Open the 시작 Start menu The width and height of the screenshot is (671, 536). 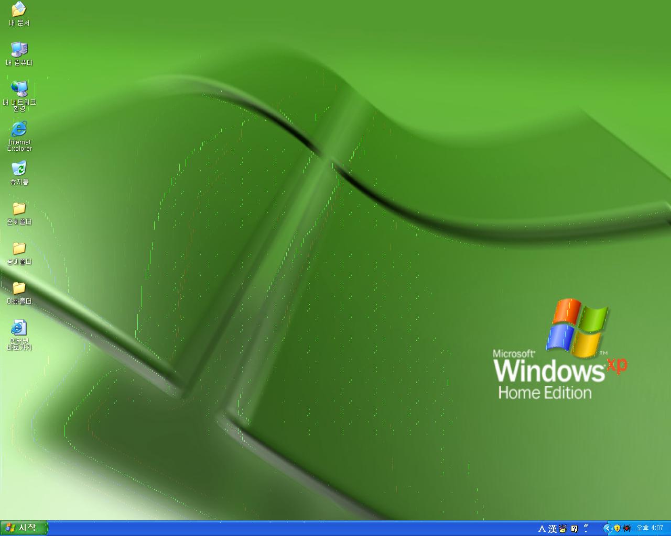pyautogui.click(x=24, y=528)
